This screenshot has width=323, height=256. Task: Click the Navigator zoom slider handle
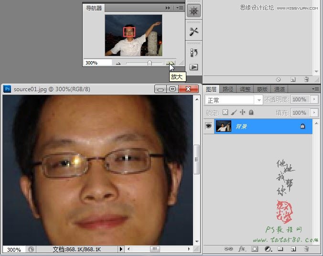coord(150,63)
